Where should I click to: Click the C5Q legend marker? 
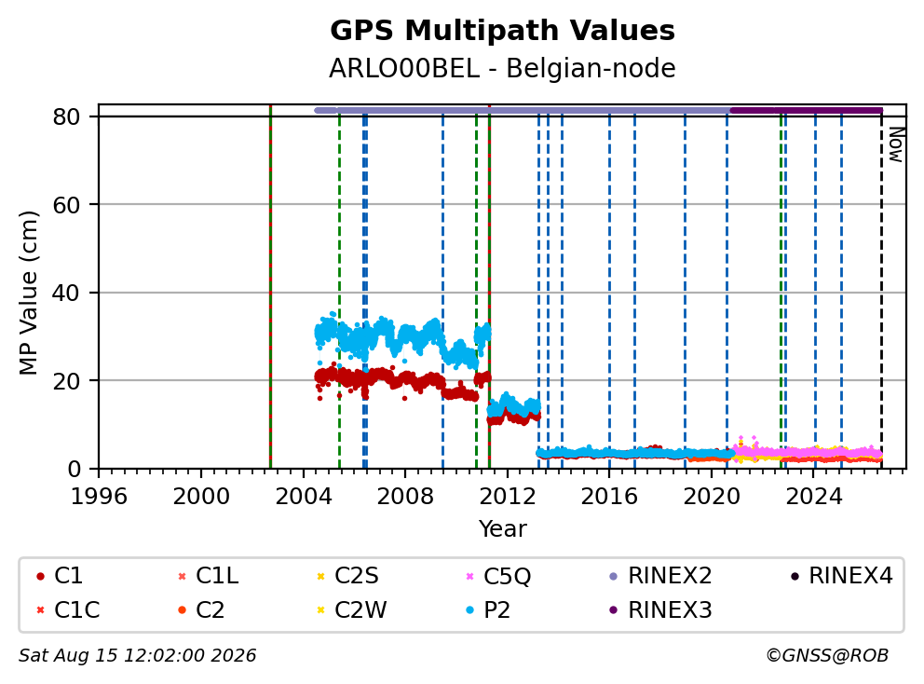tap(469, 576)
